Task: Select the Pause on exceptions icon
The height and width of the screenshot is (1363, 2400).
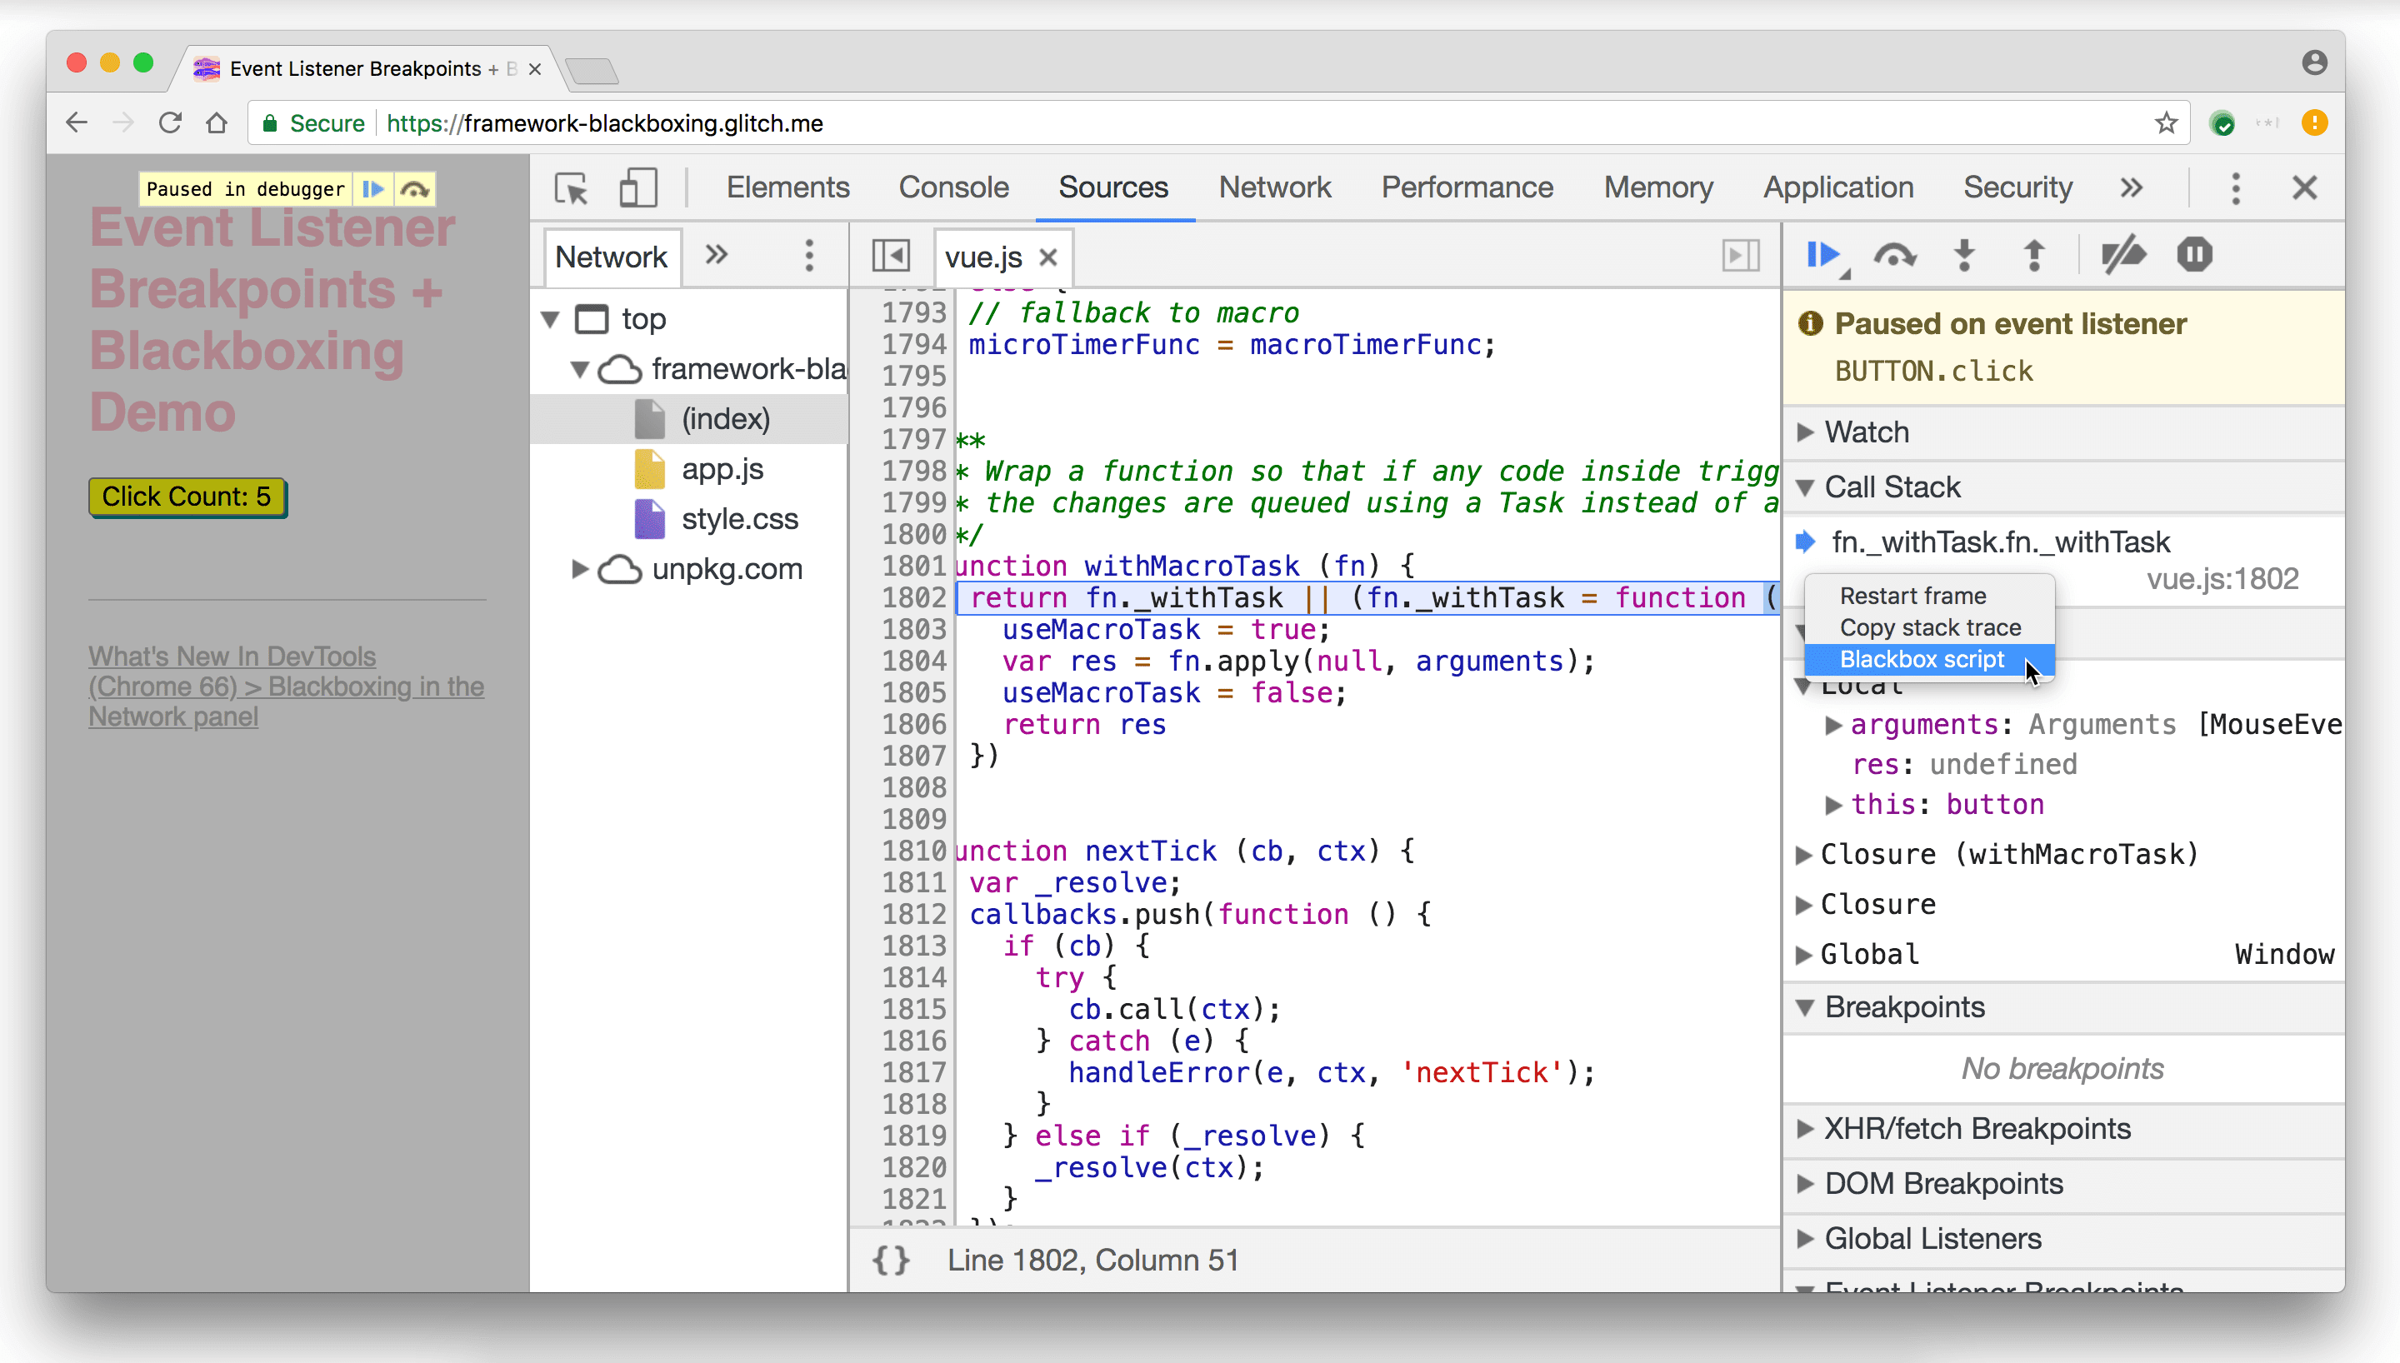Action: (2194, 256)
